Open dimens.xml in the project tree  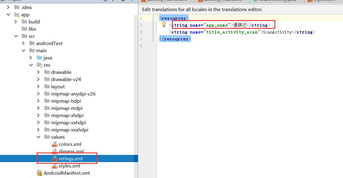tap(71, 151)
